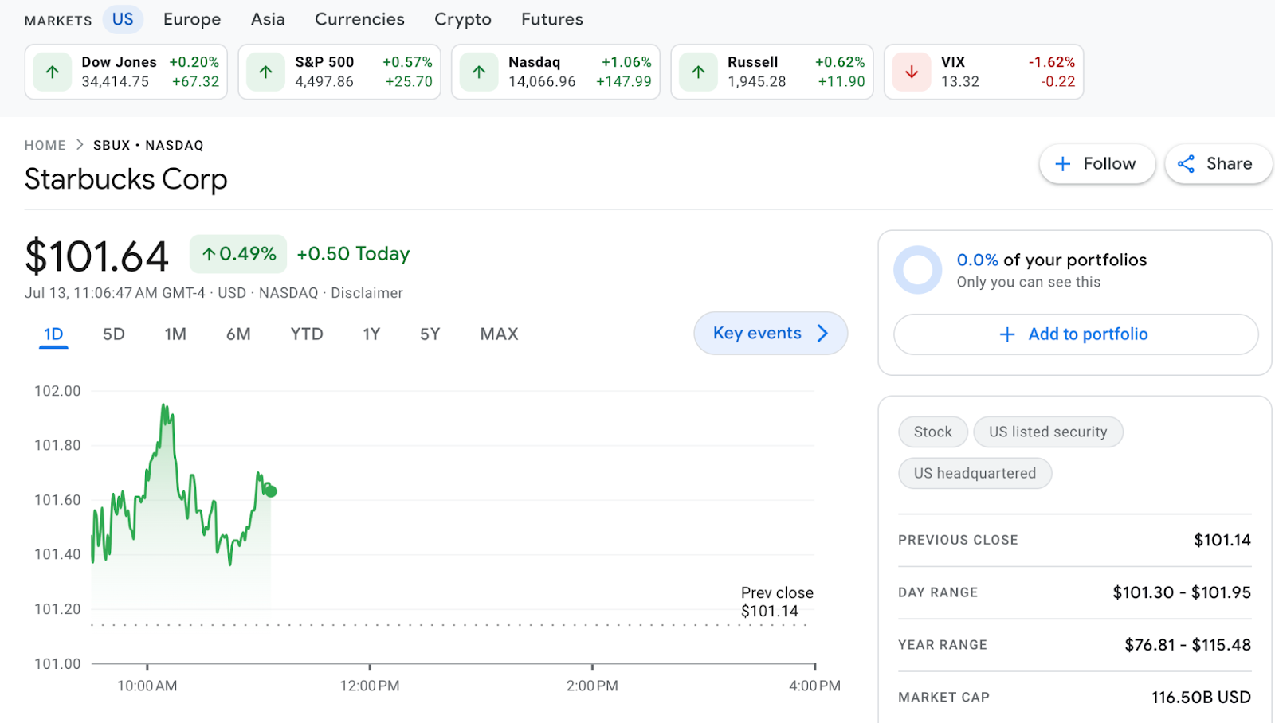The height and width of the screenshot is (723, 1275).
Task: Click the VIX red down arrow icon
Action: point(912,72)
